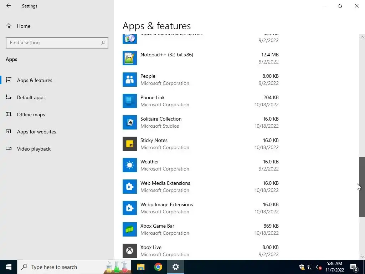Click the 869 KB size value

coord(271,226)
